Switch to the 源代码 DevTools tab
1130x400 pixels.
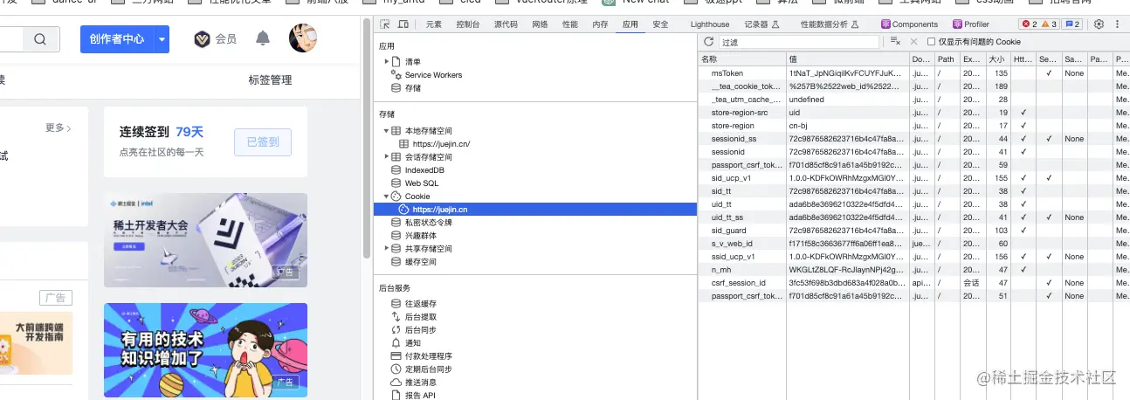(505, 24)
